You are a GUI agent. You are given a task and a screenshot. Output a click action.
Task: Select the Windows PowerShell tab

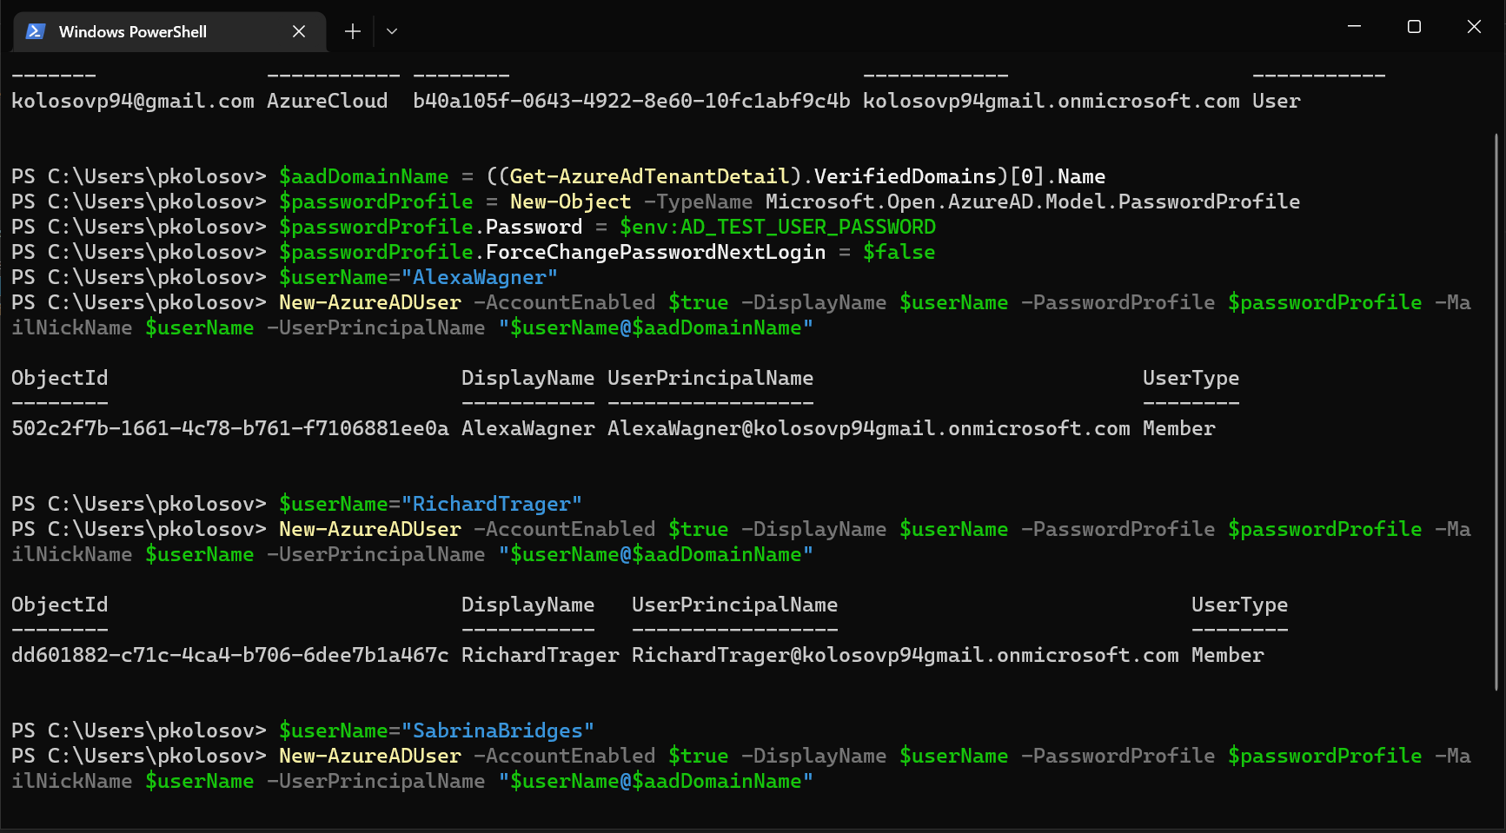169,32
